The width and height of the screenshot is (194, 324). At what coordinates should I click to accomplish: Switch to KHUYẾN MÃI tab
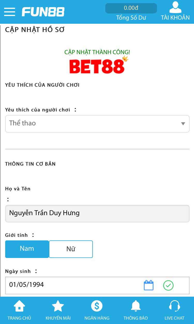click(58, 310)
